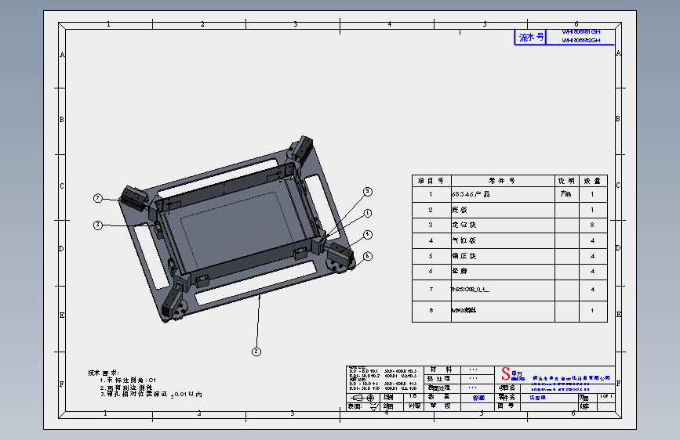This screenshot has height=440, width=680.
Task: Select balloon number 4 on the drawing
Action: pos(368,234)
